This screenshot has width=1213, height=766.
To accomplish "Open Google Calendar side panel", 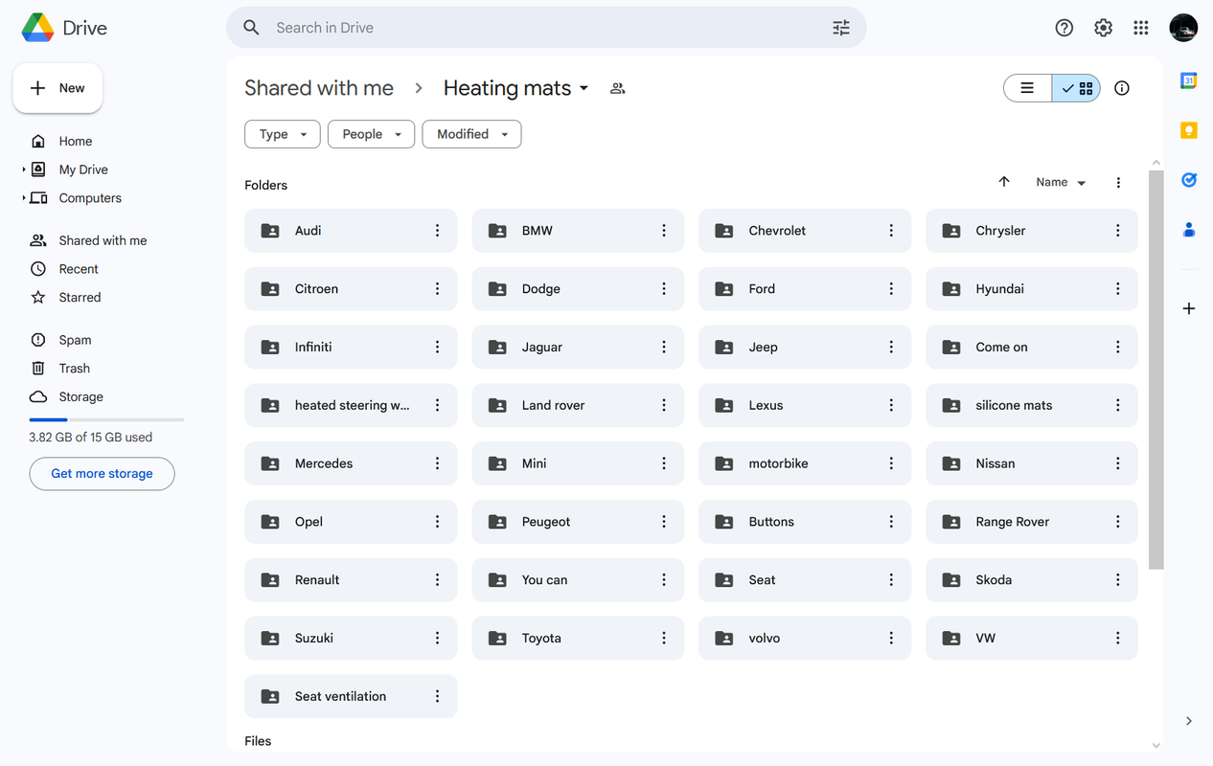I will point(1189,80).
